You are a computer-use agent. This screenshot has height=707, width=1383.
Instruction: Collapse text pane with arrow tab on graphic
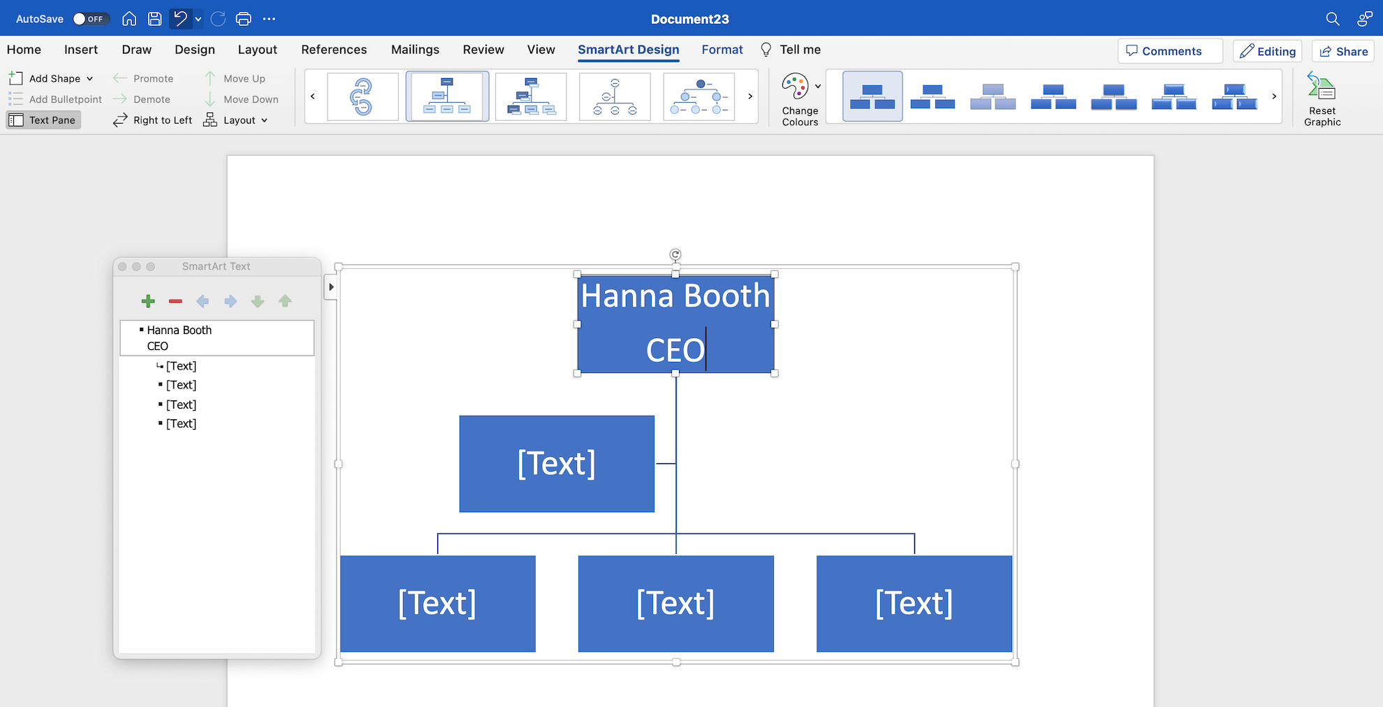coord(331,287)
